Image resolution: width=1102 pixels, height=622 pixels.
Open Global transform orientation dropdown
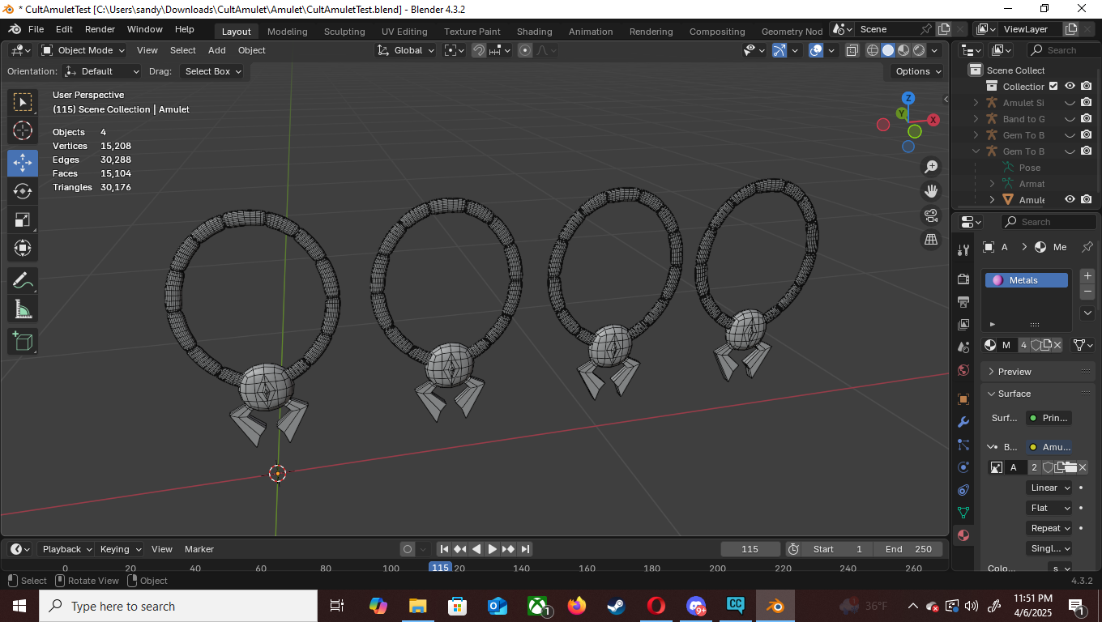tap(406, 50)
